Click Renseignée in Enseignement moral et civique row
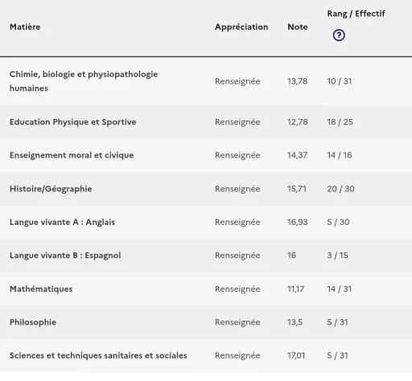 point(237,155)
